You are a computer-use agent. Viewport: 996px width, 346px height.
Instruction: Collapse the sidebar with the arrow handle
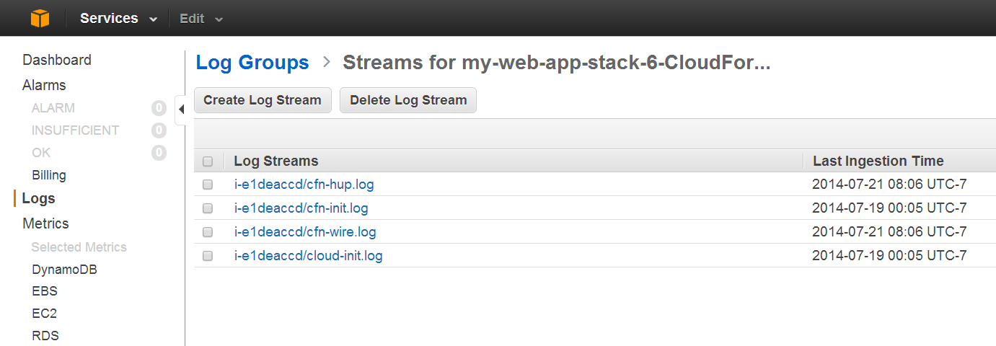(x=180, y=109)
